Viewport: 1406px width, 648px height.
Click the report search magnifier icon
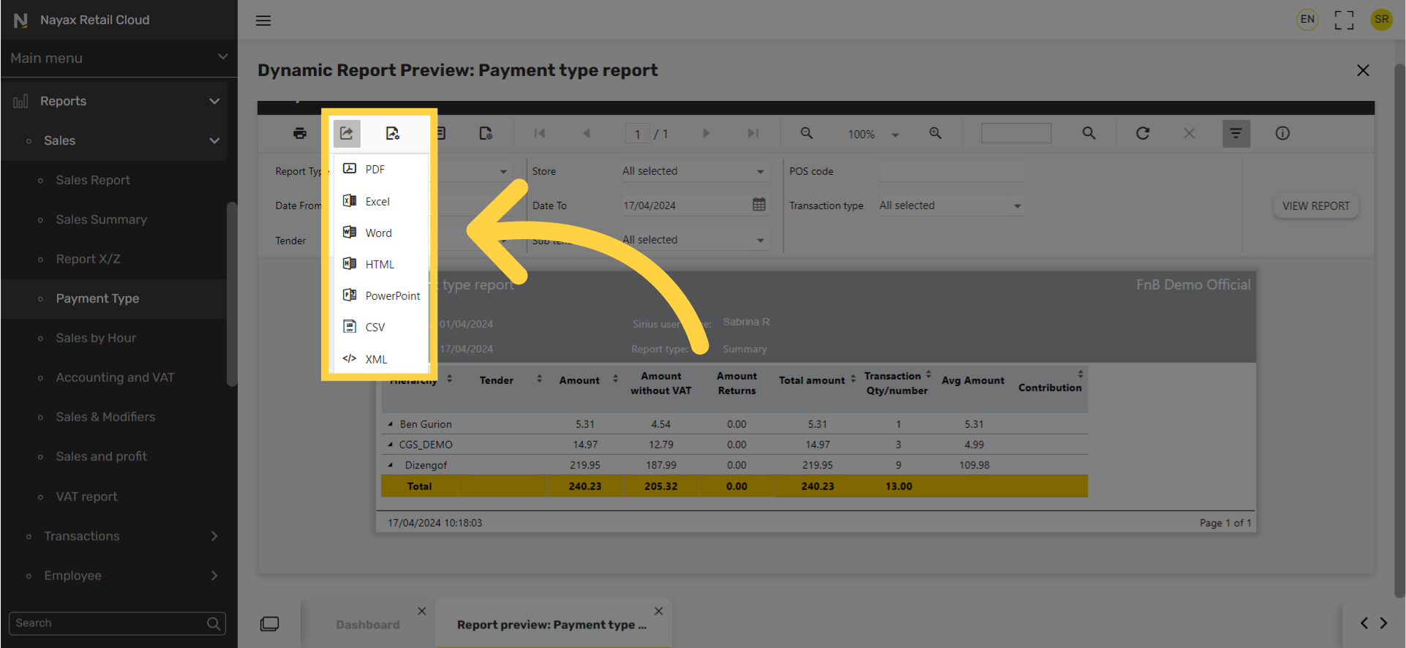coord(1089,133)
